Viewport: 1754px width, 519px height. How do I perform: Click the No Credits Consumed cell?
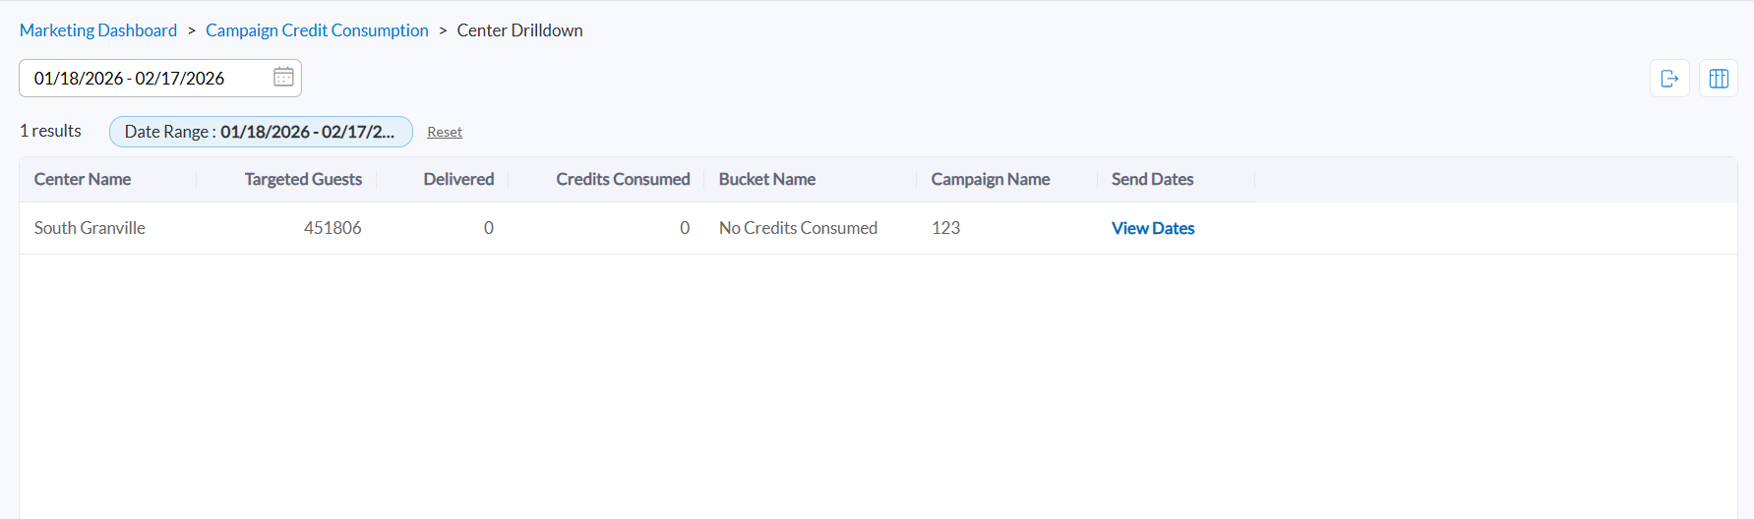point(798,228)
